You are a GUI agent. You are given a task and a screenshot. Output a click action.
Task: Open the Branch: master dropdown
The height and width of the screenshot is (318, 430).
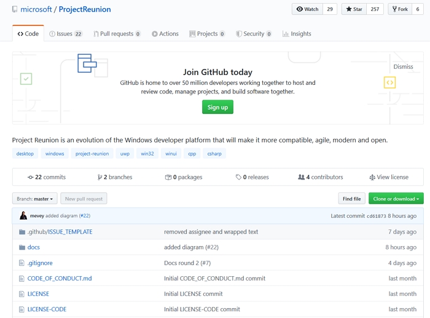[x=34, y=199]
